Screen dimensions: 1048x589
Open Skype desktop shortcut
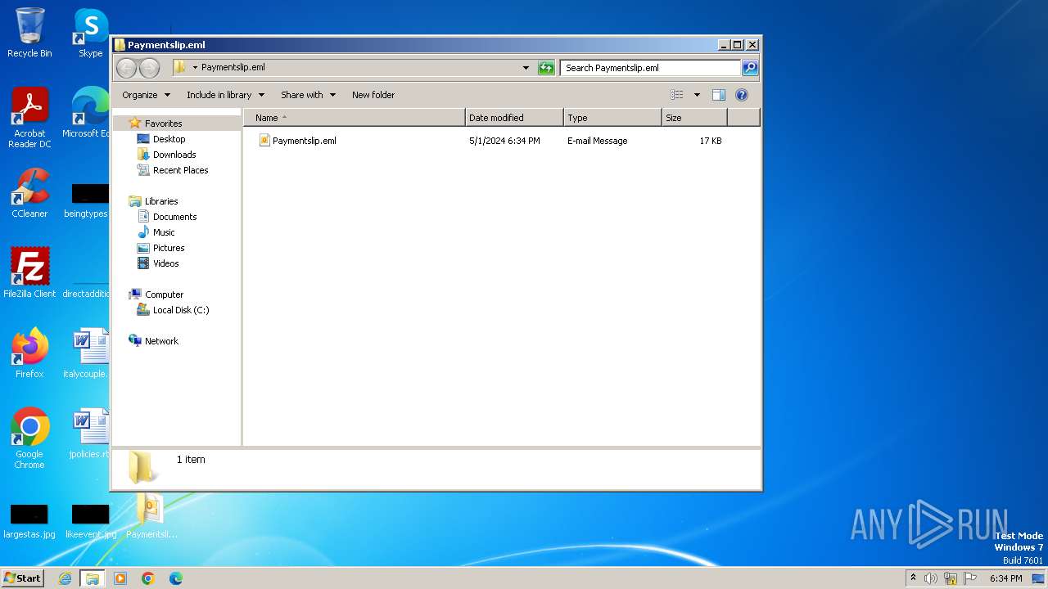pyautogui.click(x=90, y=33)
